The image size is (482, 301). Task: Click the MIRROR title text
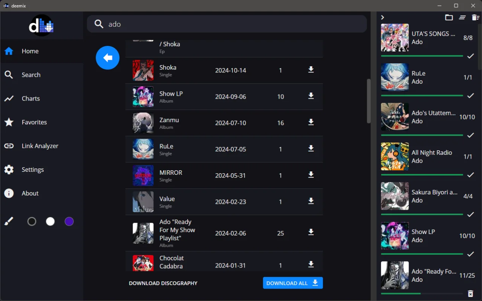tap(171, 173)
